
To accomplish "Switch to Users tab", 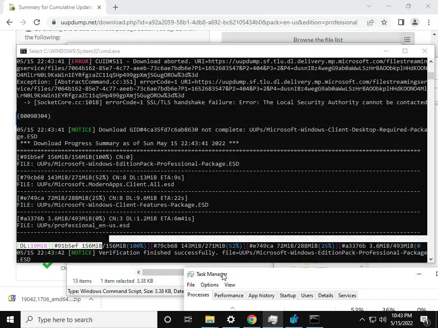I will (307, 296).
